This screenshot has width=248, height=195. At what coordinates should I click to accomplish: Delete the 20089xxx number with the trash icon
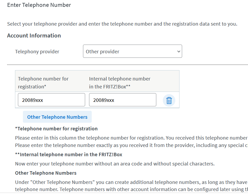(x=169, y=101)
